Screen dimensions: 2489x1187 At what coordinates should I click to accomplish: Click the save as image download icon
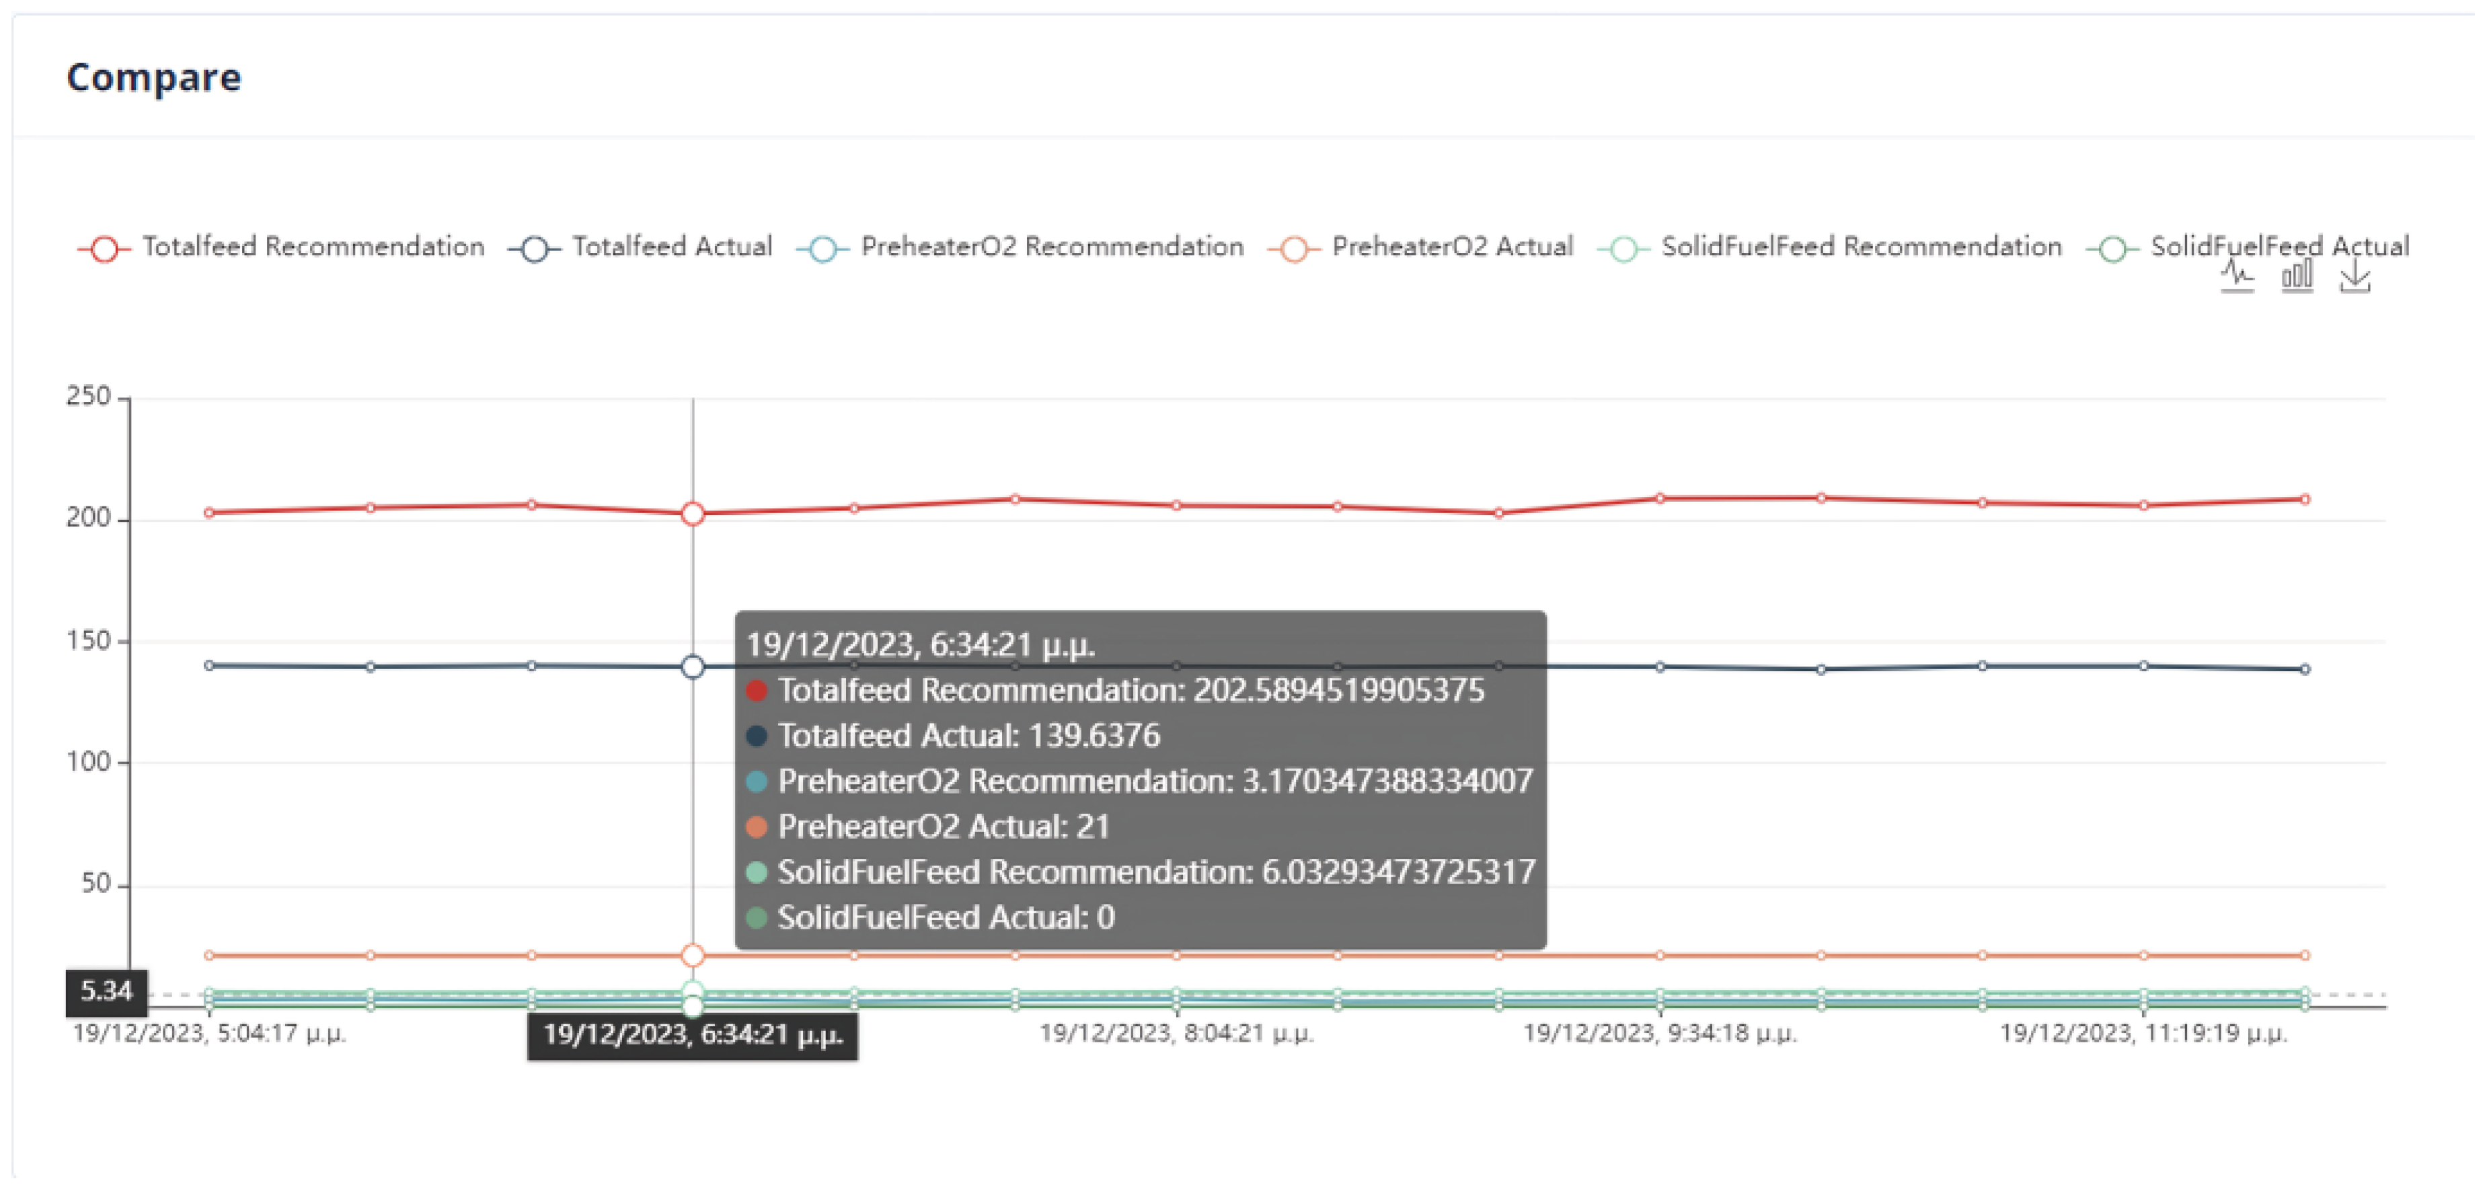click(2354, 276)
